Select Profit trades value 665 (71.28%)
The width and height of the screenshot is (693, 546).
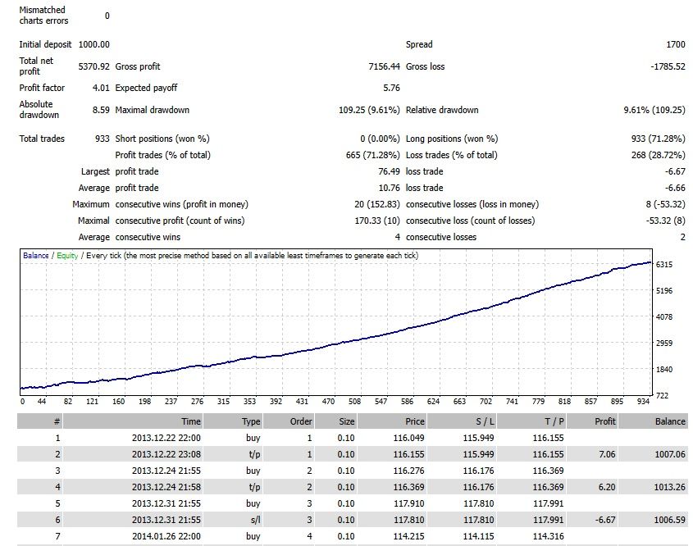tap(372, 155)
